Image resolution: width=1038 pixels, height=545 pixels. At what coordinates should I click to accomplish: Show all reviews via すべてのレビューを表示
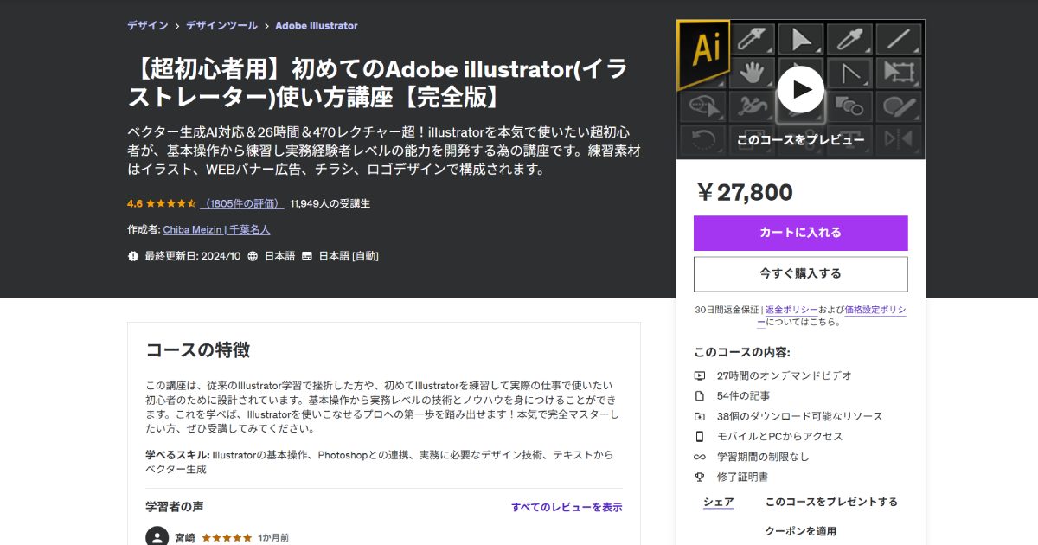pyautogui.click(x=567, y=508)
